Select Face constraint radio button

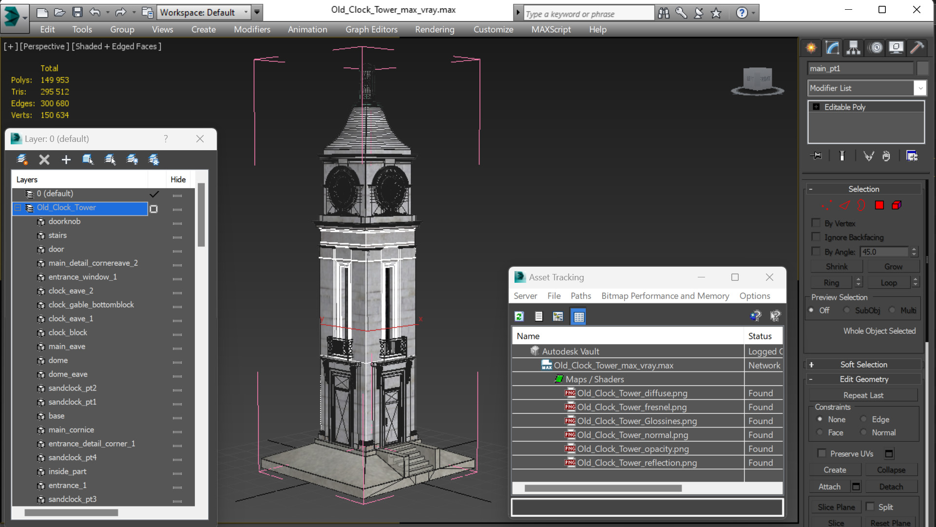pos(820,432)
